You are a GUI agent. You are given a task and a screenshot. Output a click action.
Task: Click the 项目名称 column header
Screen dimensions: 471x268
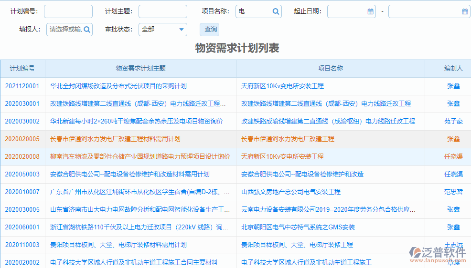(330, 69)
